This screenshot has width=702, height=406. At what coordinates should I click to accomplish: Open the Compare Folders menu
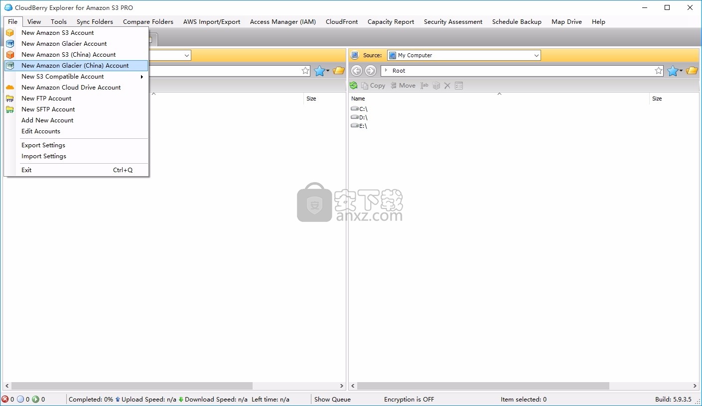point(148,21)
